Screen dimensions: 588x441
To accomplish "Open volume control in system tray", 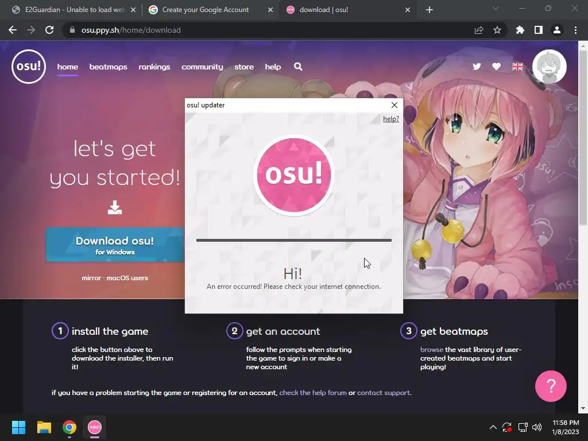I will (x=537, y=427).
